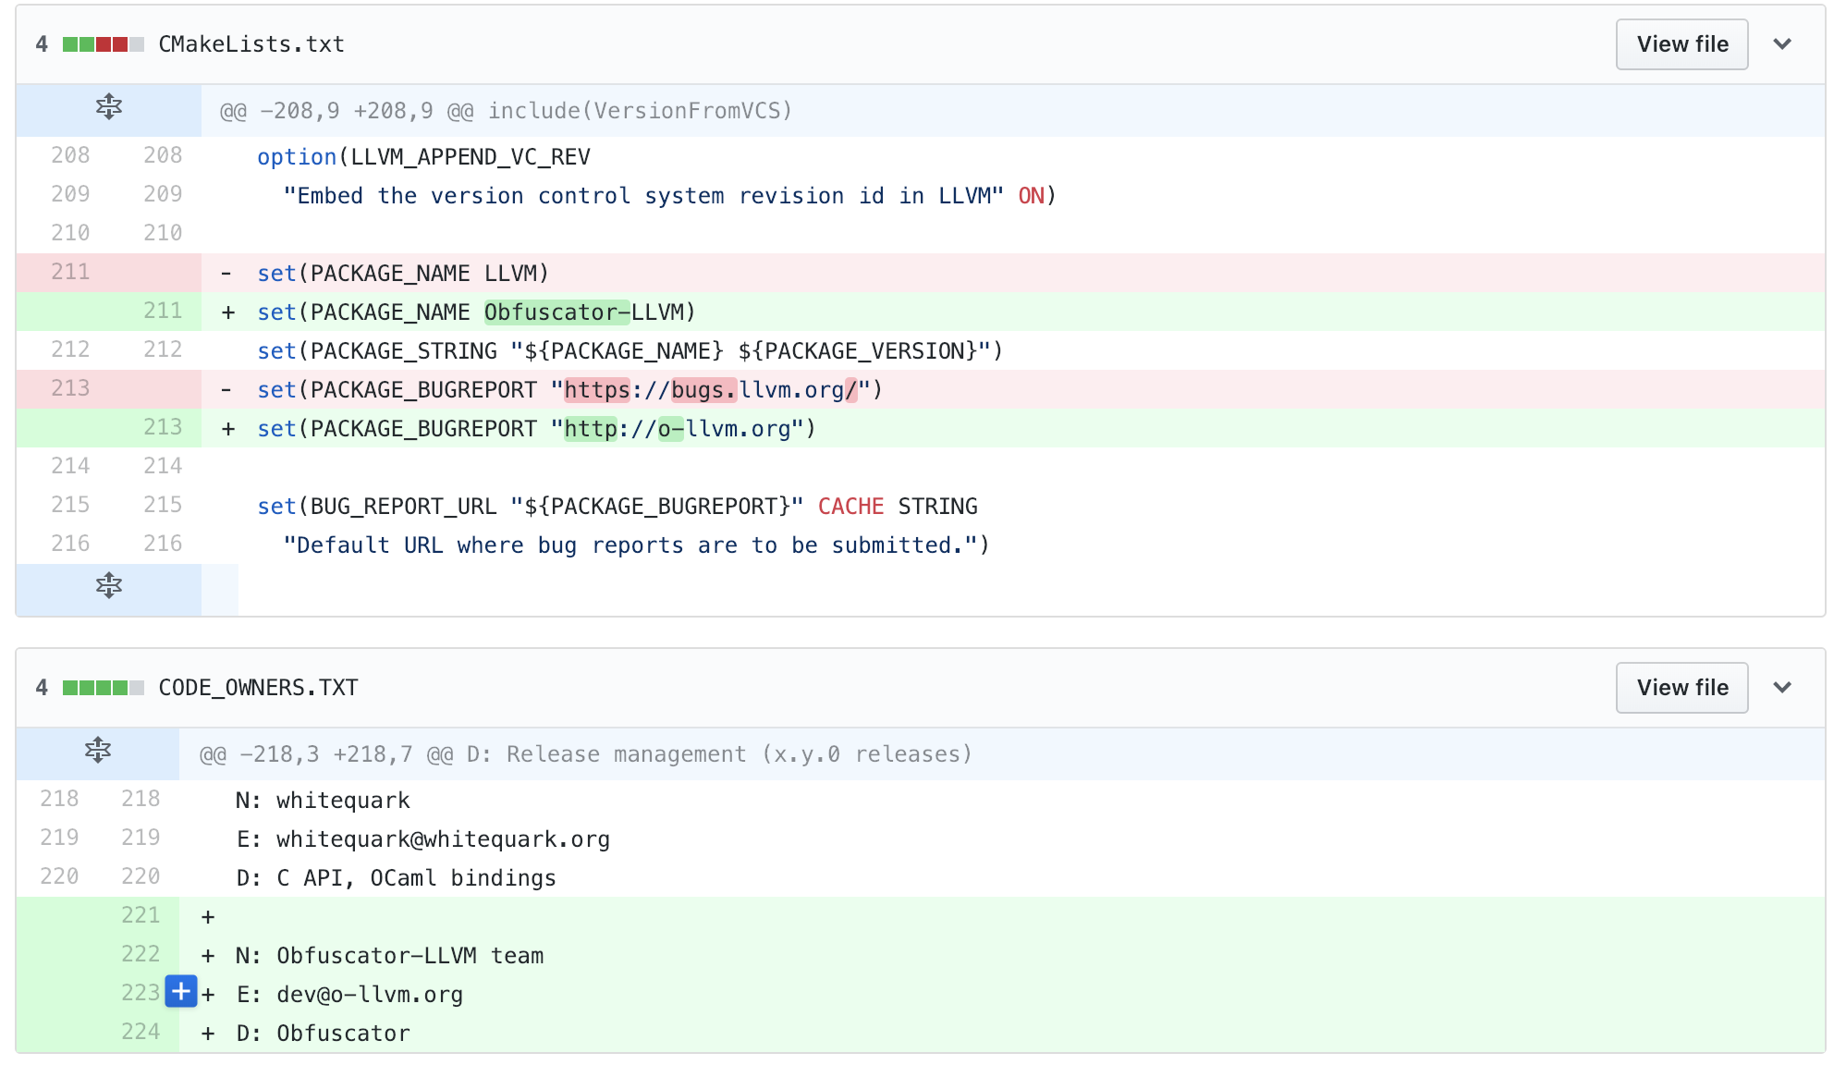1834x1065 pixels.
Task: Click CMakeLists.txt diffstat color blocks
Action: tap(103, 44)
